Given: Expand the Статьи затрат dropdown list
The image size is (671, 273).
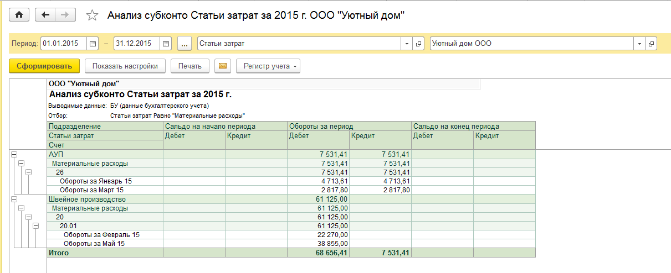Looking at the screenshot, I should (407, 44).
